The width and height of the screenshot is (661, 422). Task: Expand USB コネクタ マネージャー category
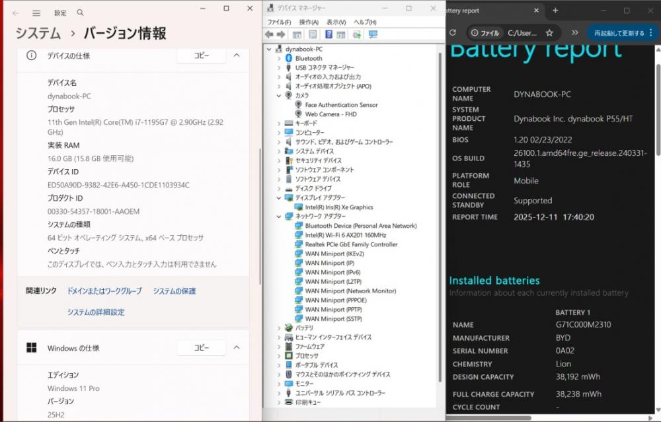(279, 67)
